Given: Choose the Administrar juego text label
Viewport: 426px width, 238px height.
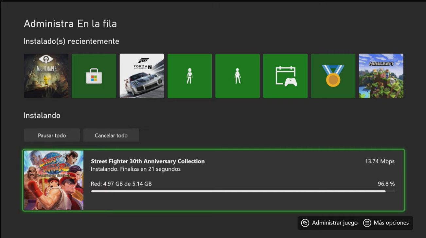Looking at the screenshot, I should point(335,223).
